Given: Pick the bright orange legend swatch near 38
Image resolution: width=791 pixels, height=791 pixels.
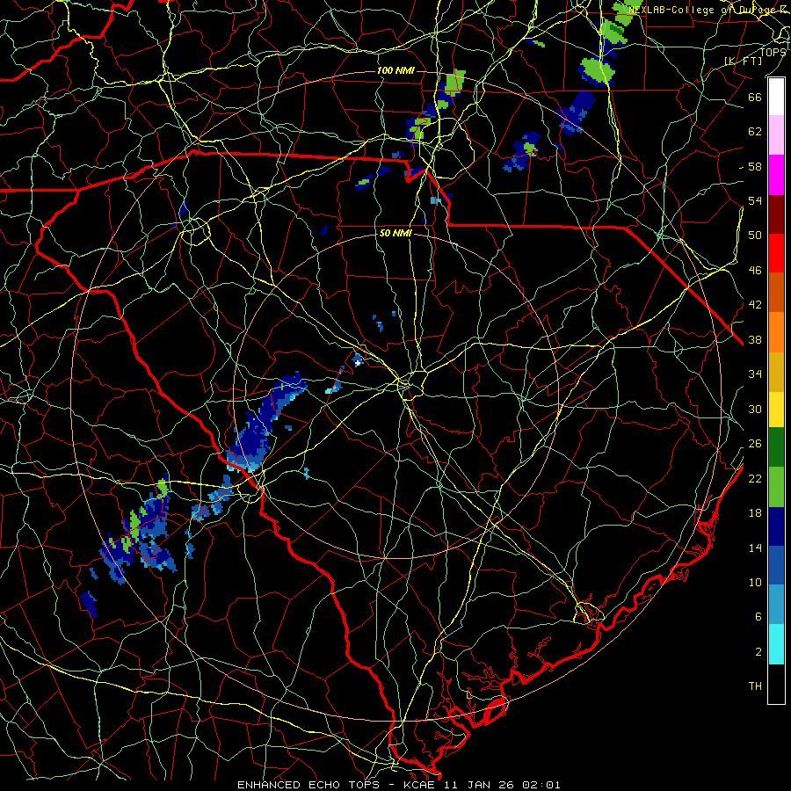Looking at the screenshot, I should point(776,332).
